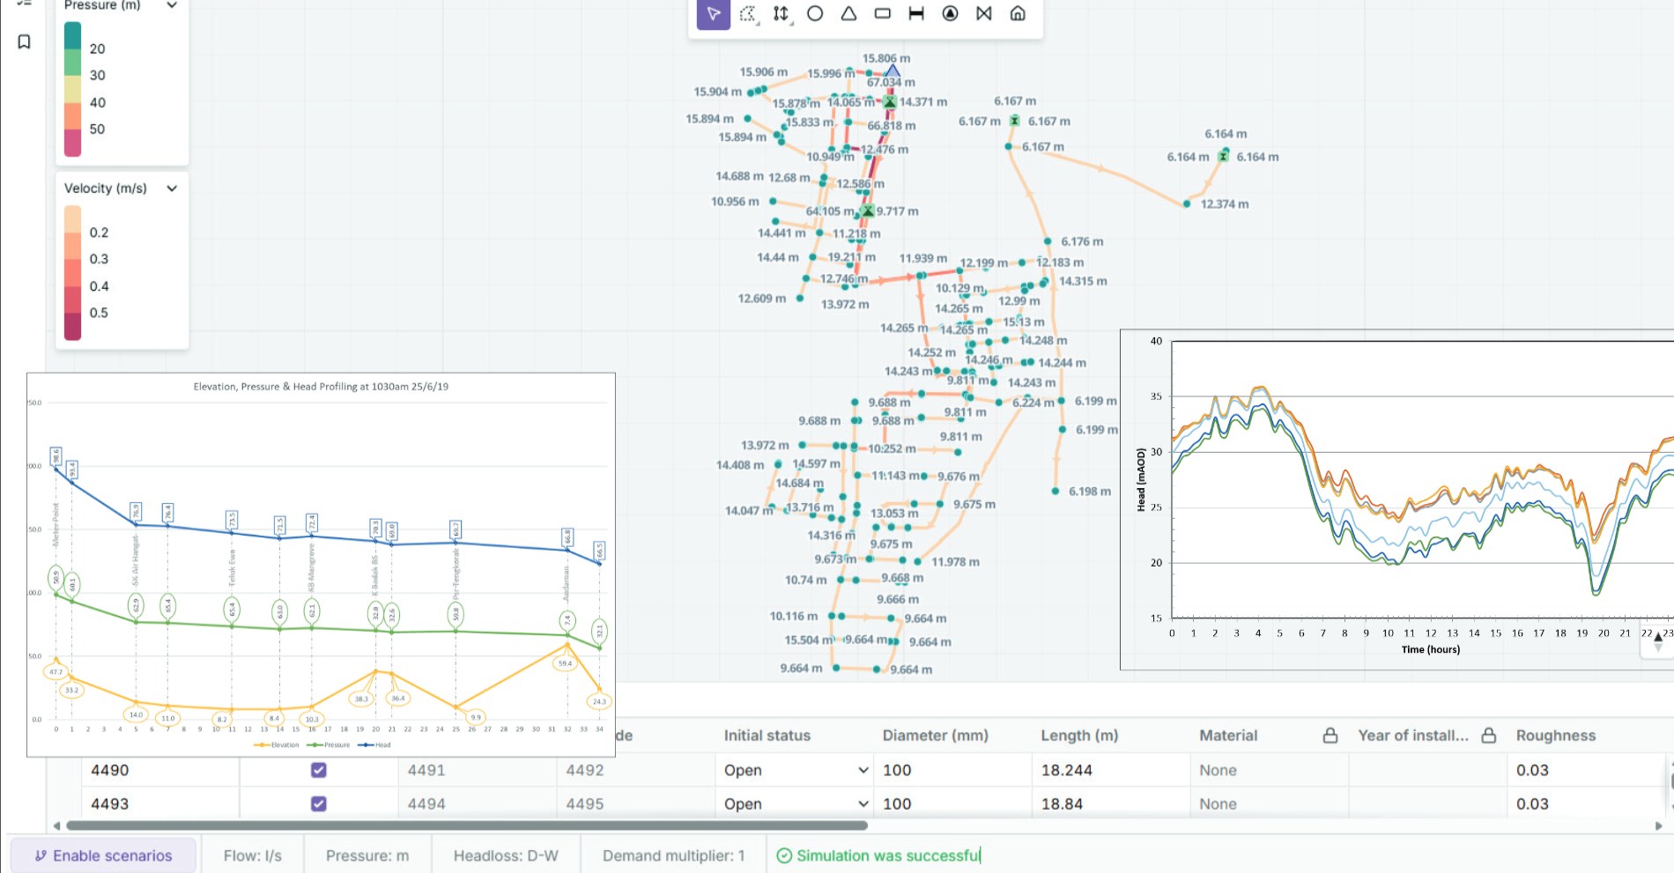Choose the lasso area selection tool

[x=748, y=13]
